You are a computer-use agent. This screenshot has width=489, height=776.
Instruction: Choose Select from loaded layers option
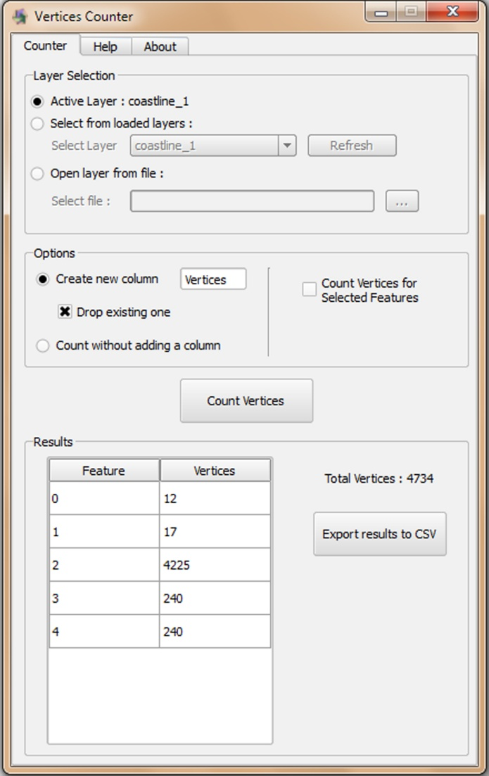[x=37, y=123]
